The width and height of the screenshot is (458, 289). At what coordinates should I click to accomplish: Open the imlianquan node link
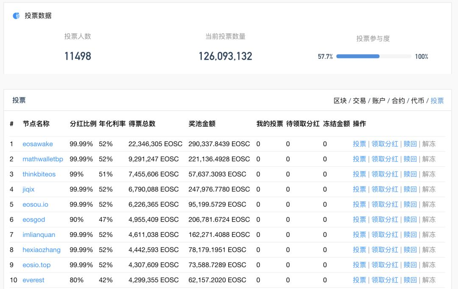click(39, 235)
